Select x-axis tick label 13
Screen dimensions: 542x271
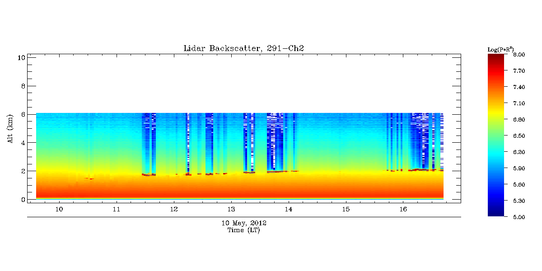point(231,210)
